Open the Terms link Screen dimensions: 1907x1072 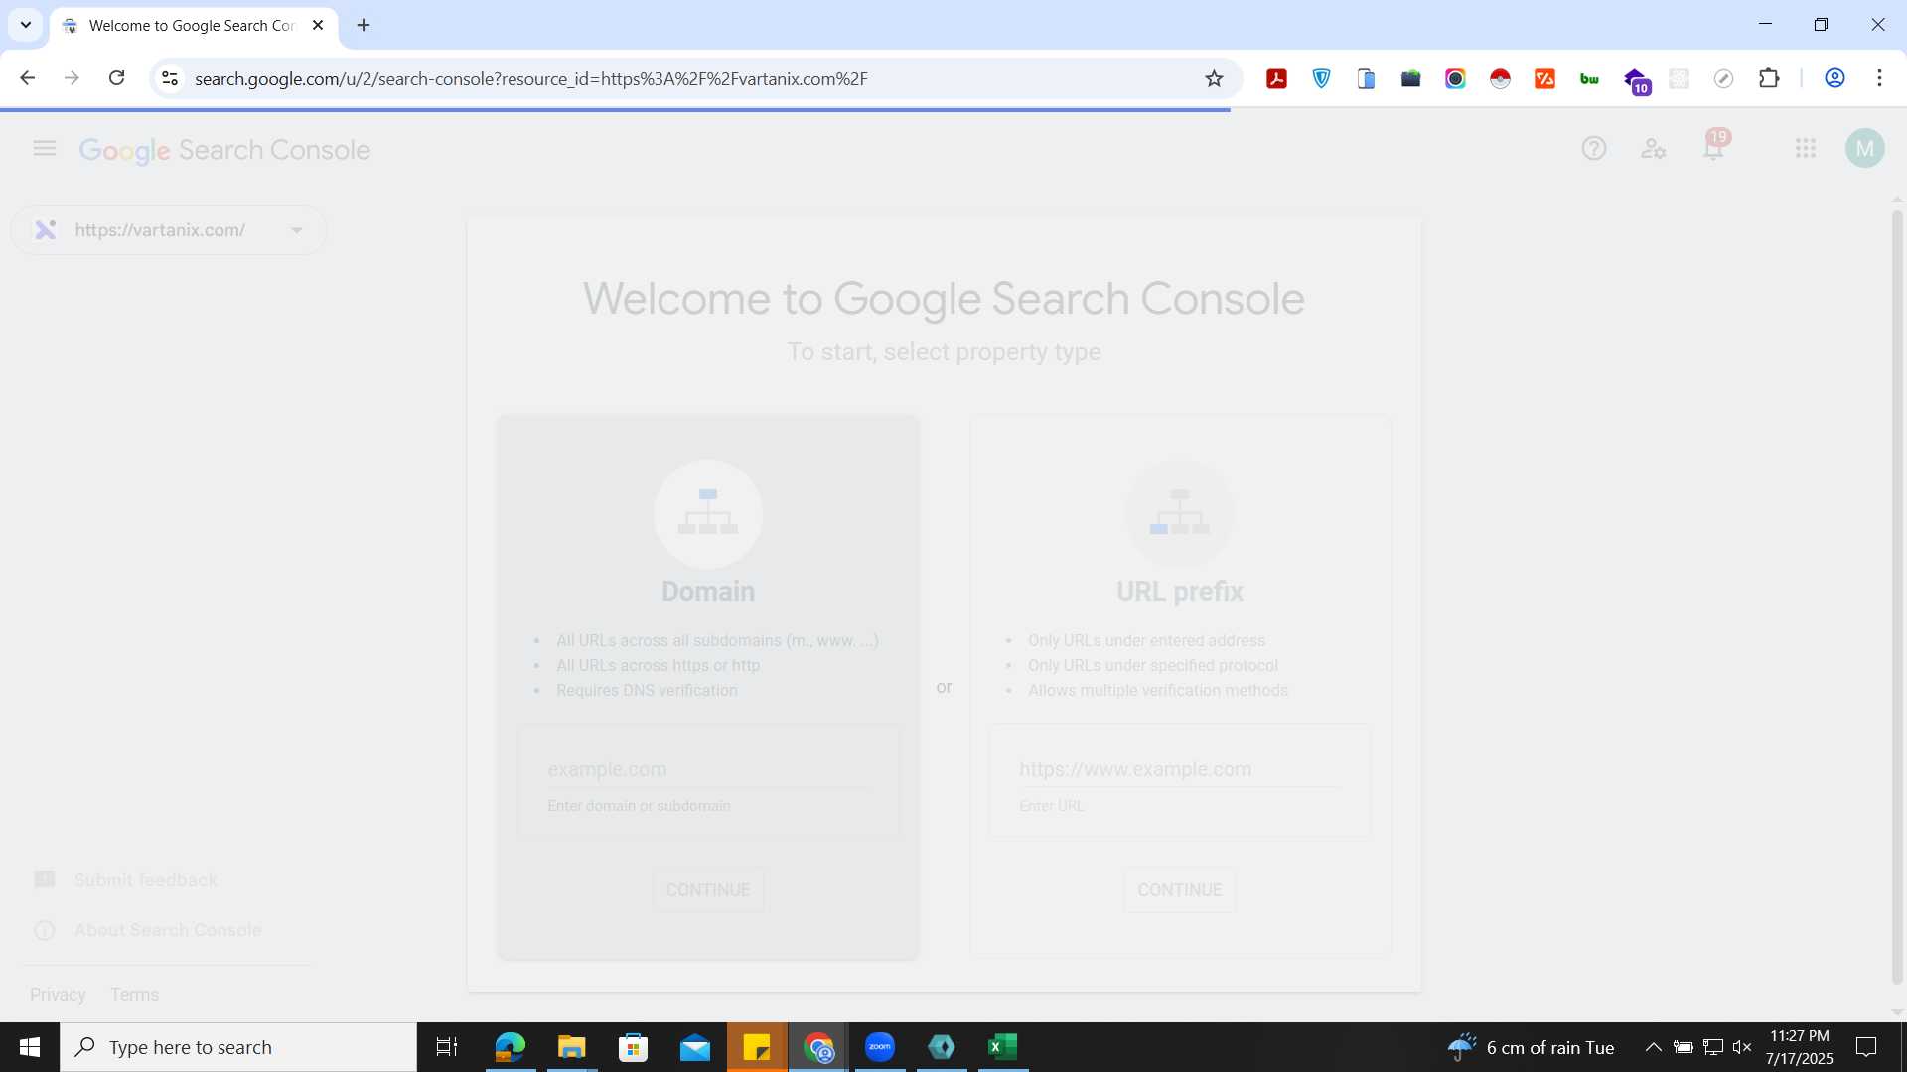pos(135,995)
